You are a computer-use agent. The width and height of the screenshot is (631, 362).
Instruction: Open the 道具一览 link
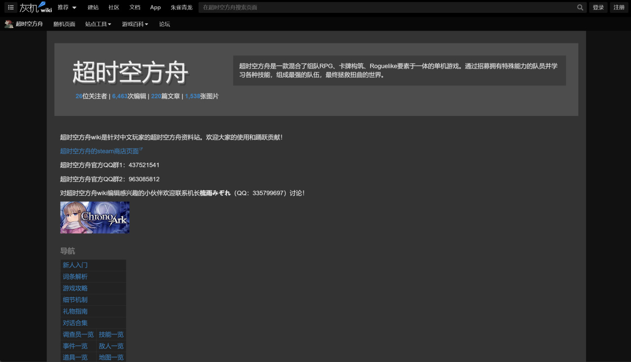pyautogui.click(x=75, y=358)
